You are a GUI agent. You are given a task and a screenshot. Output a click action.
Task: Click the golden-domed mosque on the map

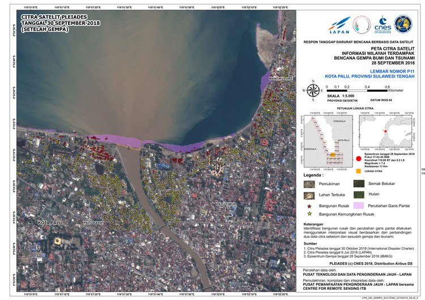point(58,241)
